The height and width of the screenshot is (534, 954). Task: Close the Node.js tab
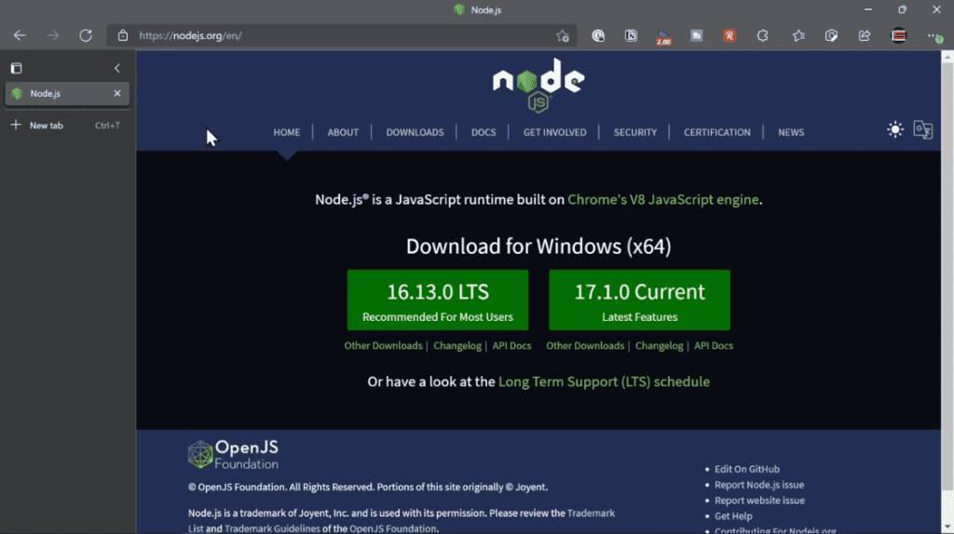[x=117, y=93]
